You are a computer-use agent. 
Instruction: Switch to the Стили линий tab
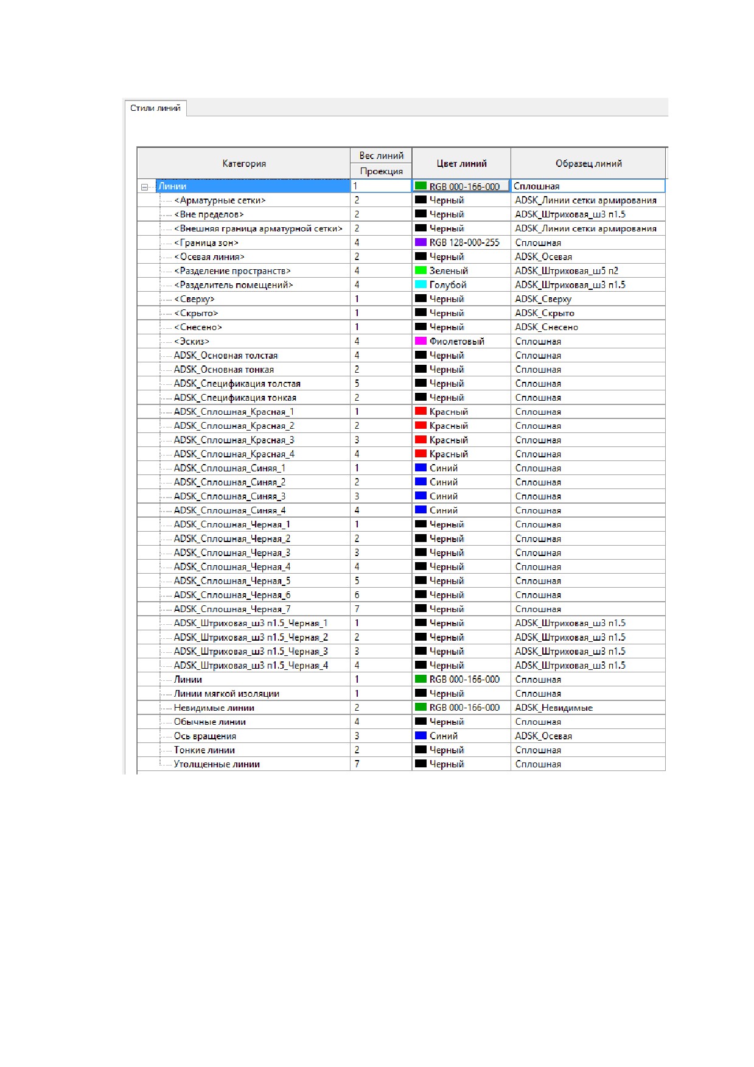(155, 108)
